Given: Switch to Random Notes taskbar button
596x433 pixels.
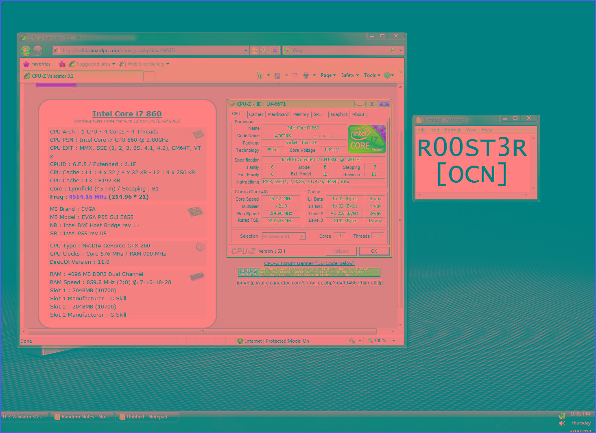Looking at the screenshot, I should pyautogui.click(x=82, y=417).
